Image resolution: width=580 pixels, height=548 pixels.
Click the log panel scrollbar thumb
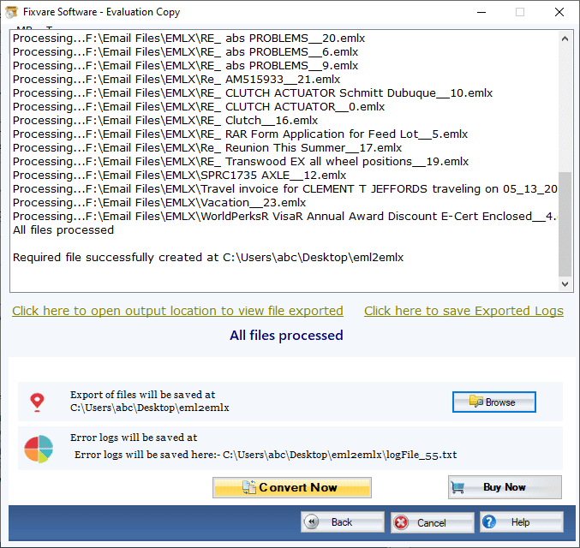tap(565, 224)
